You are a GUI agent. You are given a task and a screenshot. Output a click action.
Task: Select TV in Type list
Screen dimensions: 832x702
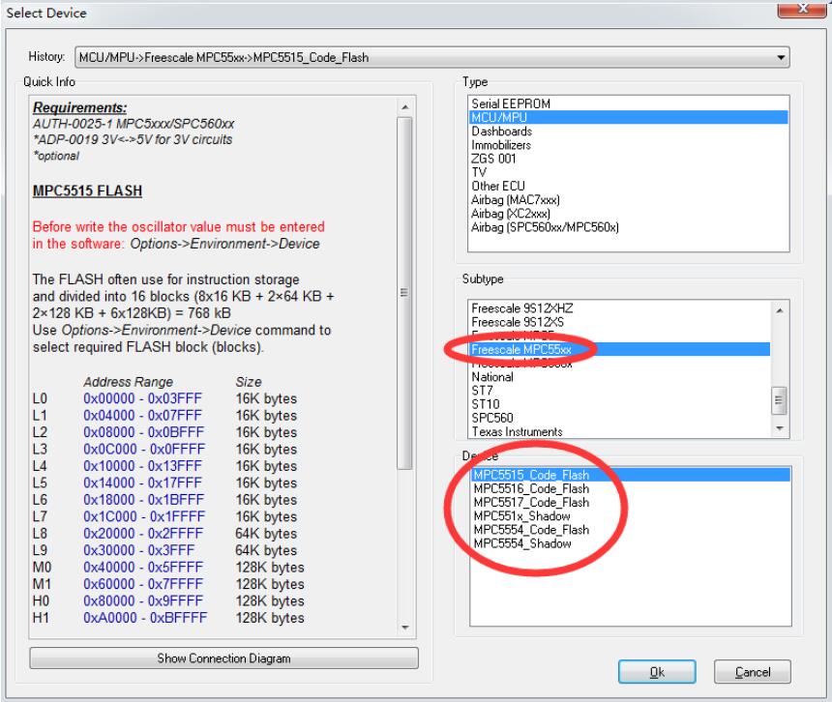click(628, 172)
